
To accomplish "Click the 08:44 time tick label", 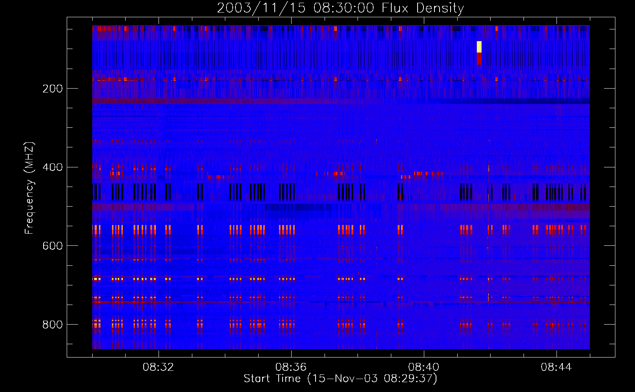I will click(x=557, y=367).
